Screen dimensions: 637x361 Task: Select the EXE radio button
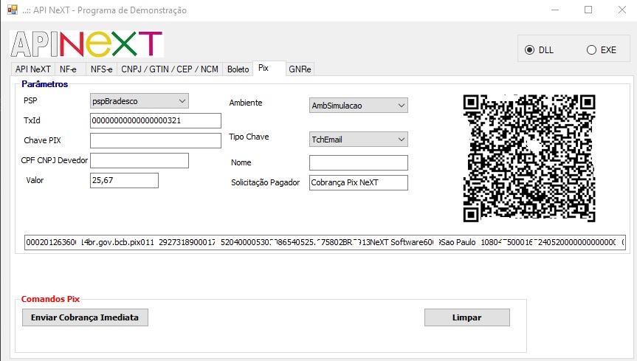[x=591, y=50]
